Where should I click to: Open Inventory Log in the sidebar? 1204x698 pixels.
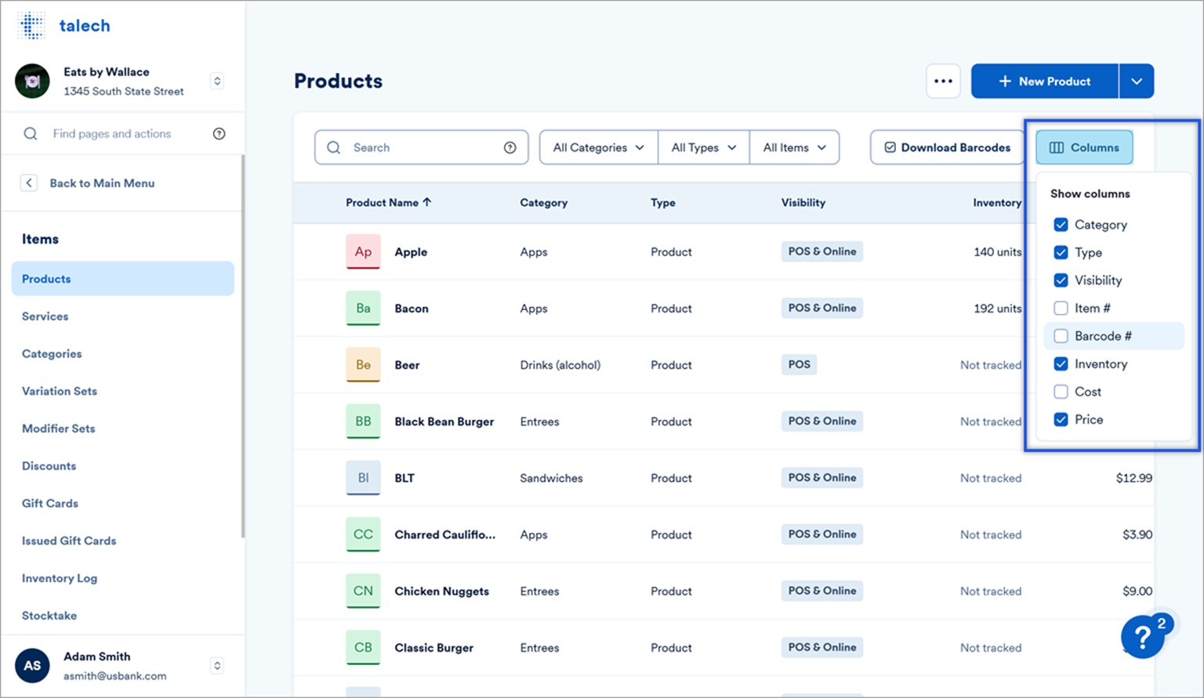60,578
